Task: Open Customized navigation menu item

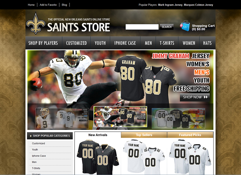Action: [76, 43]
